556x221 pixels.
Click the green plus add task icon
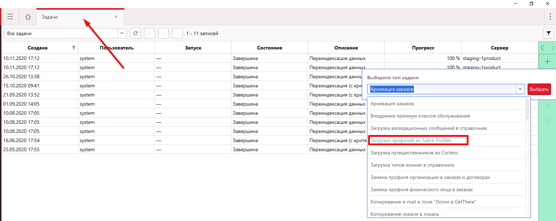(547, 62)
